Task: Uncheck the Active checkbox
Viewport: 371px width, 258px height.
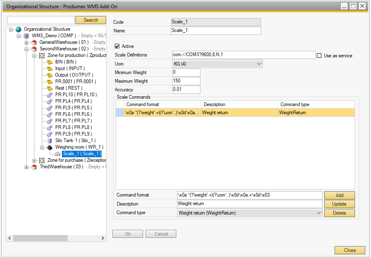Action: (x=117, y=46)
